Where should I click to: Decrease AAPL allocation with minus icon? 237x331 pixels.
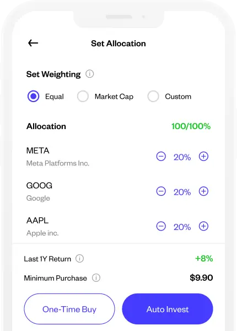pos(161,226)
